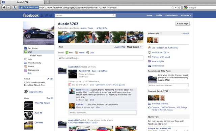
Task: Reload the page with refresh icon
Action: click(x=179, y=7)
